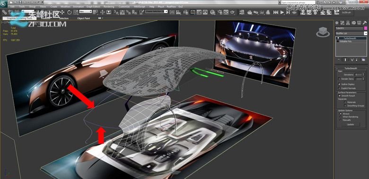
Task: Click the Go to Start playback button
Action: pos(276,12)
